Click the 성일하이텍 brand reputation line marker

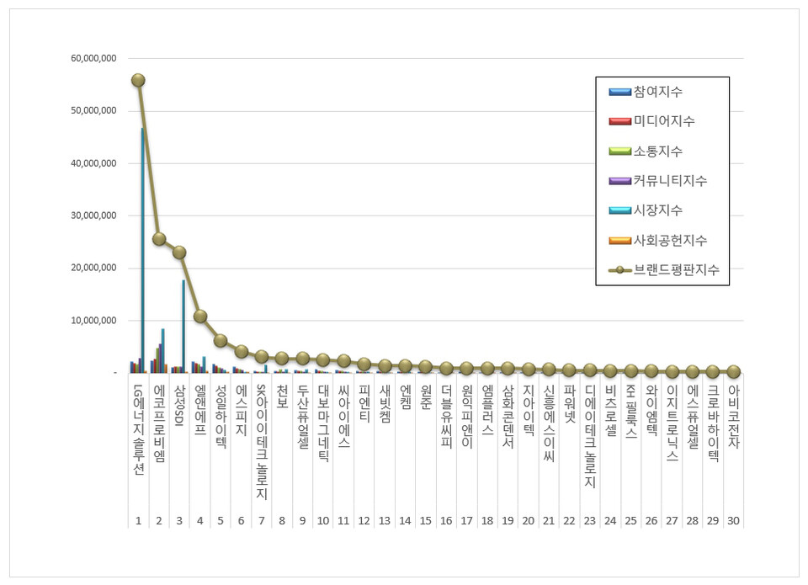[x=221, y=341]
